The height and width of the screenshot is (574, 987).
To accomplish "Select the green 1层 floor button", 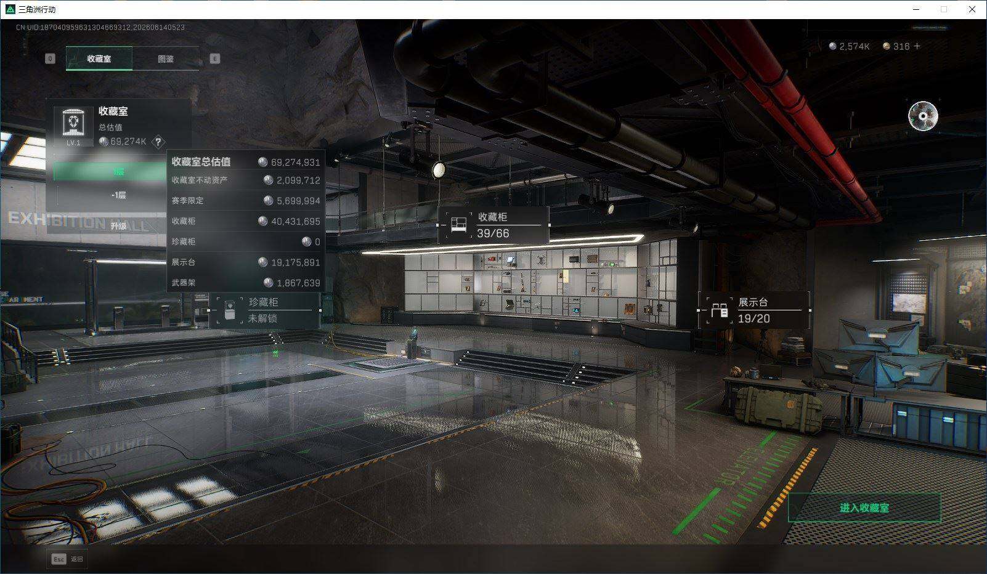I will [110, 171].
